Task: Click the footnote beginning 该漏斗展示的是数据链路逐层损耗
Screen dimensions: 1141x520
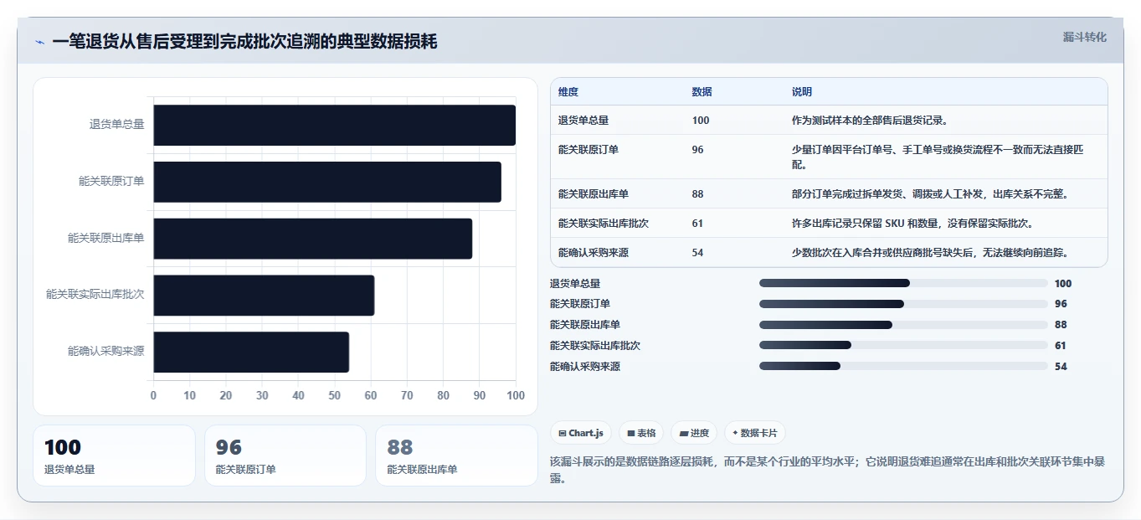Action: click(827, 470)
